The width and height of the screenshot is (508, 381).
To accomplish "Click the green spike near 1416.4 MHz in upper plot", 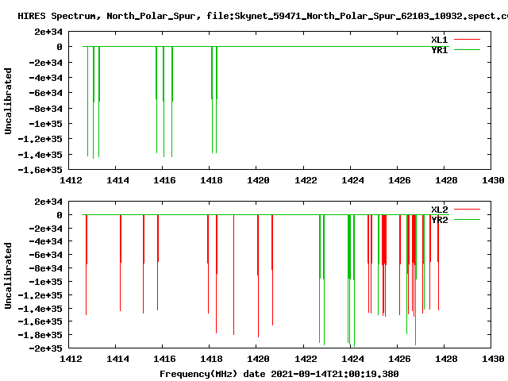I will coord(172,102).
